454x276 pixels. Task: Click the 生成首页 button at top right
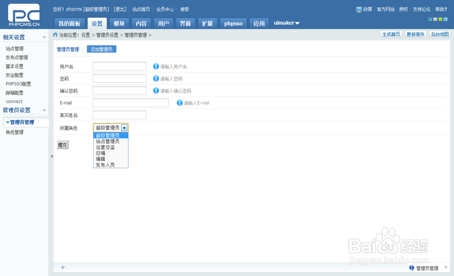[x=391, y=34]
